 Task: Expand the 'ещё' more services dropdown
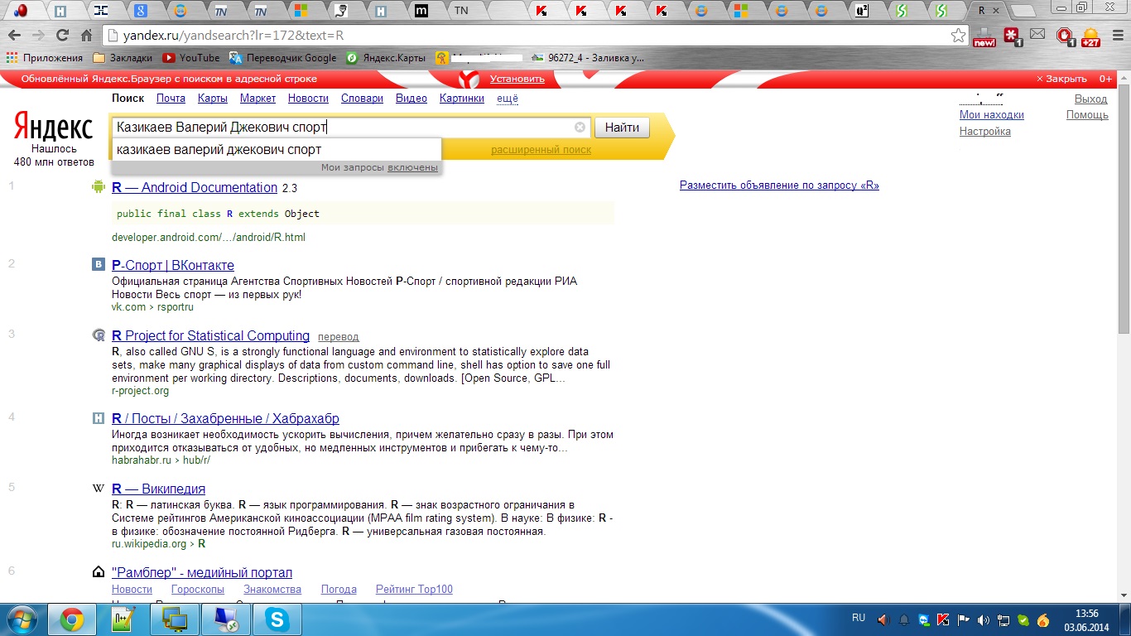point(507,98)
